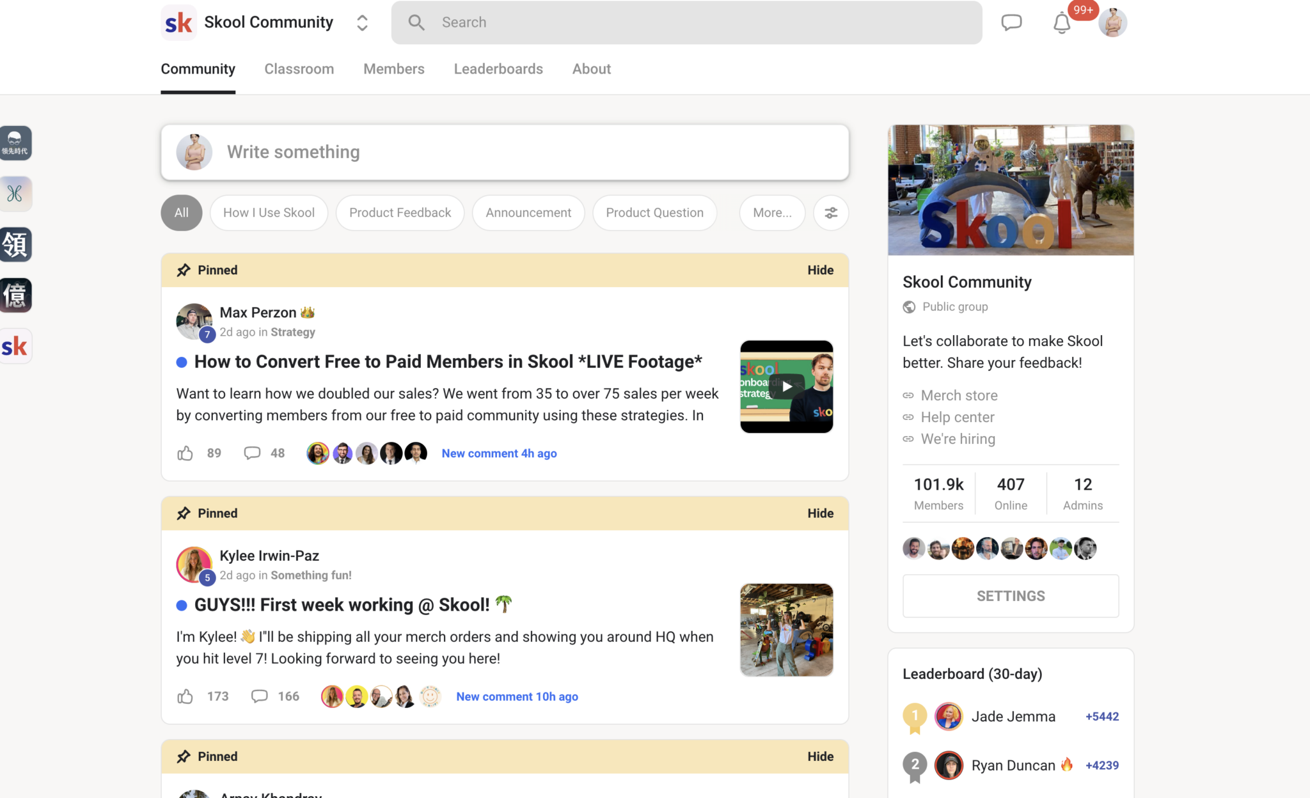Open the 'Merch store' link
Screen dimensions: 1310x798
click(x=959, y=395)
